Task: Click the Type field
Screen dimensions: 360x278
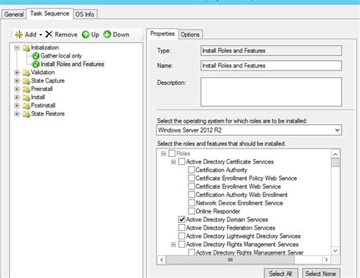Action: 271,51
